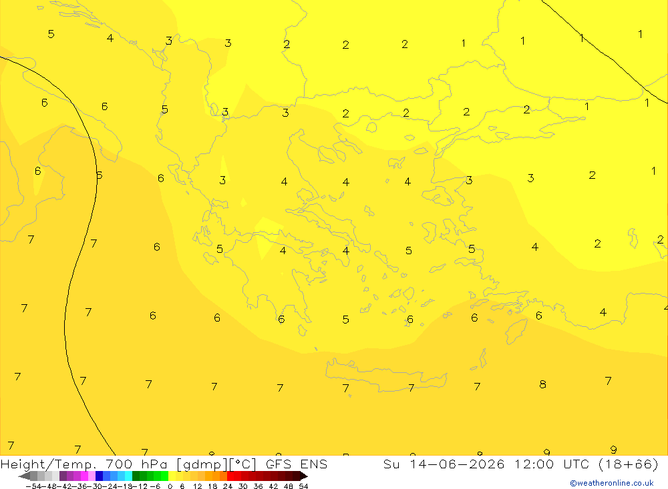This screenshot has height=489, width=668.
Task: Click the dark maroon right arrow end of scale
Action: [304, 476]
